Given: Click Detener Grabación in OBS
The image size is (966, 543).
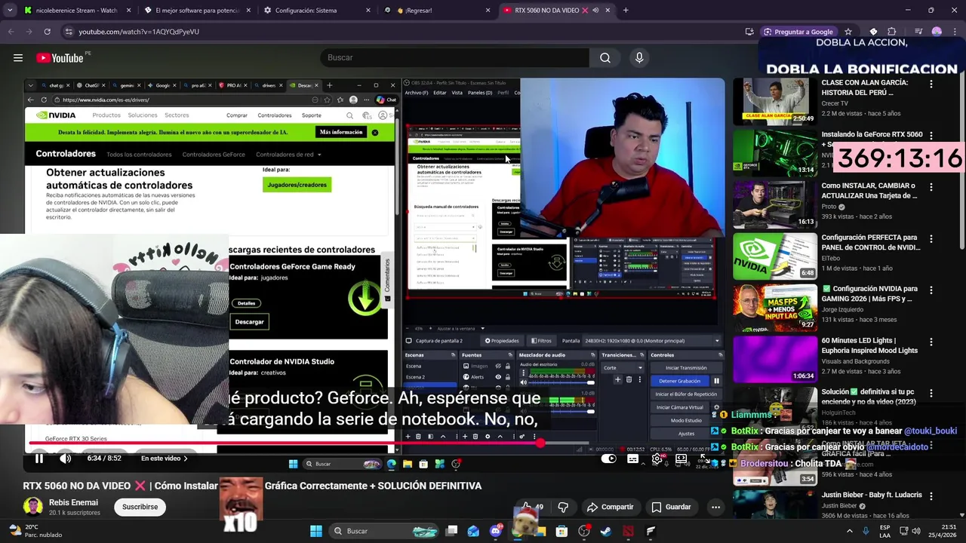Looking at the screenshot, I should pyautogui.click(x=679, y=381).
